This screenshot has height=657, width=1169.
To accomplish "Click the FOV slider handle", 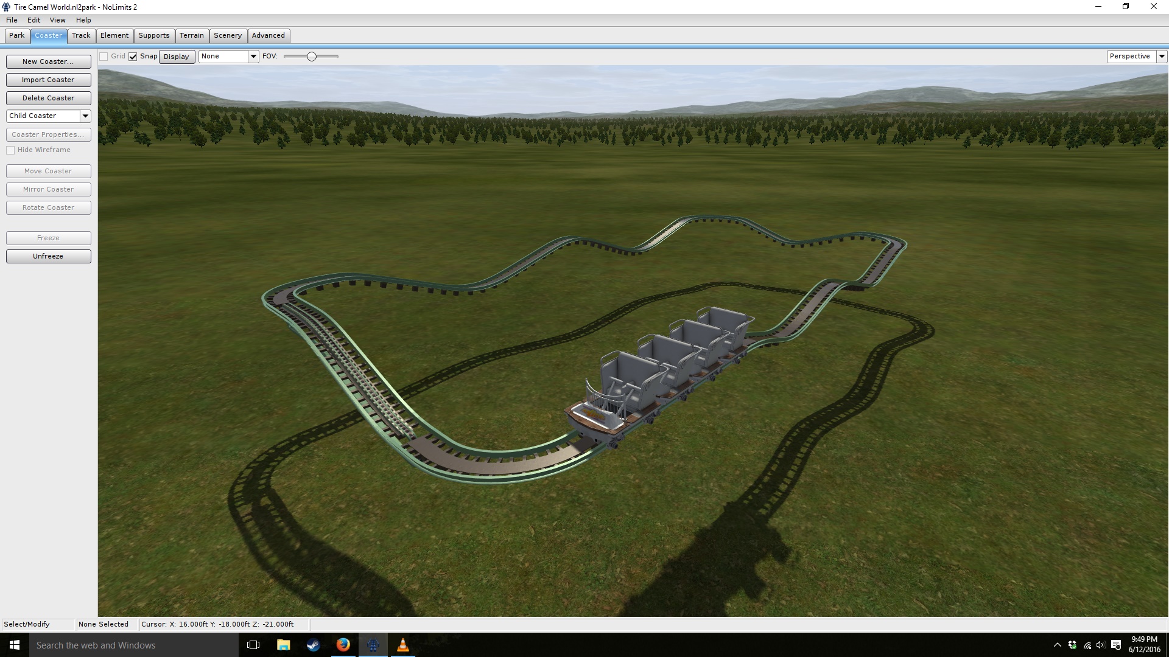I will click(312, 57).
